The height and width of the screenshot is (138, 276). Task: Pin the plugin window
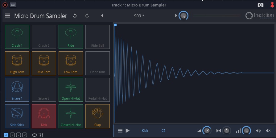tap(272, 5)
